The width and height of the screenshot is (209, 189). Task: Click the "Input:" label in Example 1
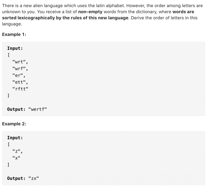coord(15,48)
